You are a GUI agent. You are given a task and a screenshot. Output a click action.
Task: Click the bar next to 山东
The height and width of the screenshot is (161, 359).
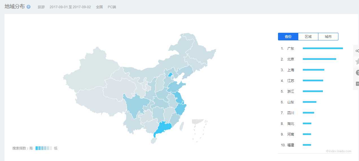[x=310, y=102]
